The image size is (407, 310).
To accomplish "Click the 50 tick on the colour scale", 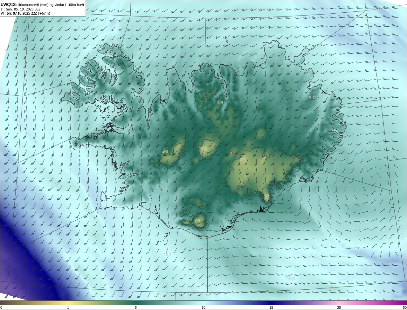I will click(x=404, y=307).
